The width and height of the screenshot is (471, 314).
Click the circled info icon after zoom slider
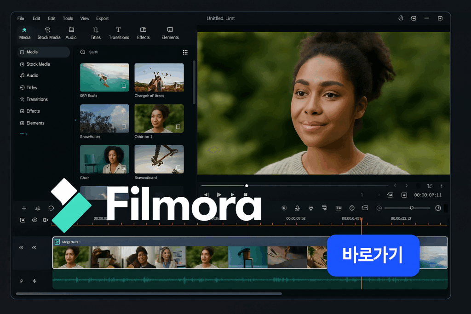(x=438, y=208)
